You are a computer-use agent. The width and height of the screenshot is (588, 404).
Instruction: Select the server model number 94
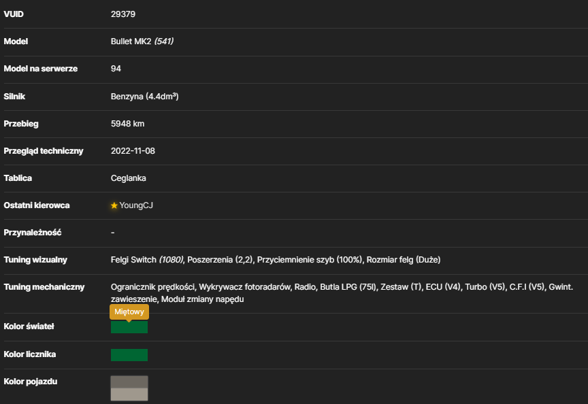[116, 69]
